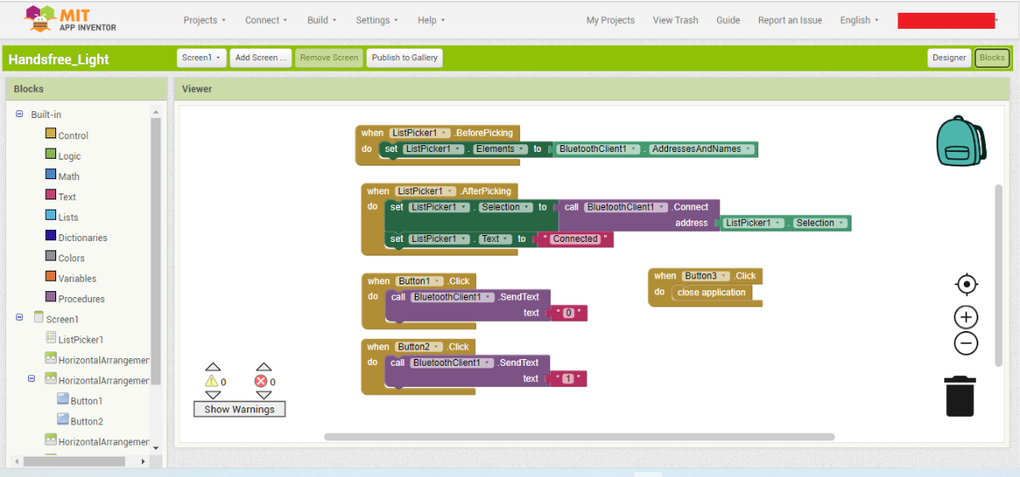The width and height of the screenshot is (1020, 477).
Task: Click the Show Warnings button
Action: pyautogui.click(x=240, y=409)
